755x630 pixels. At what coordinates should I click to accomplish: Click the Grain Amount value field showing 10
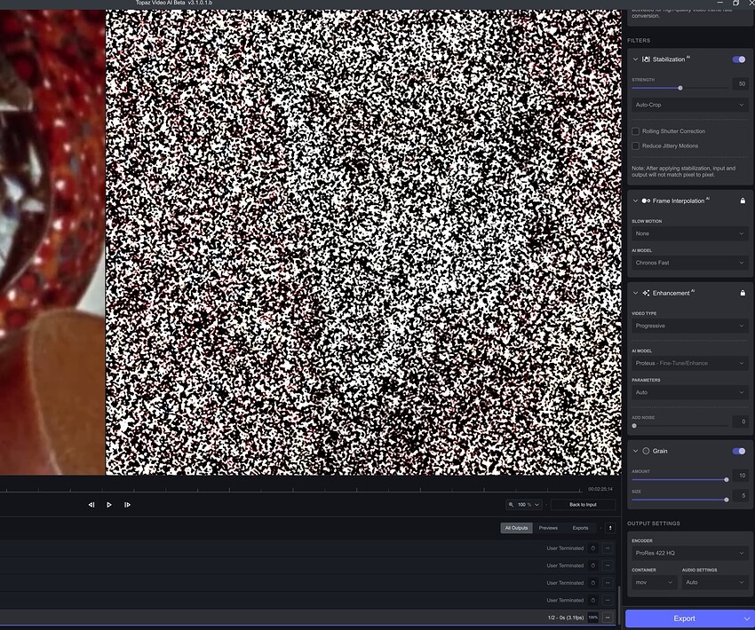click(x=741, y=475)
